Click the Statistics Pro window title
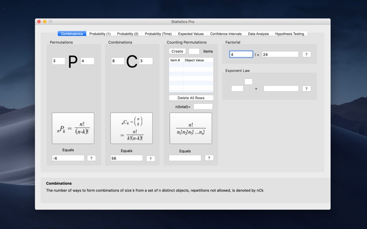 (183, 22)
